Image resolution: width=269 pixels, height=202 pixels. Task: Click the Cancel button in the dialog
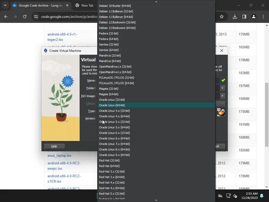point(220,146)
